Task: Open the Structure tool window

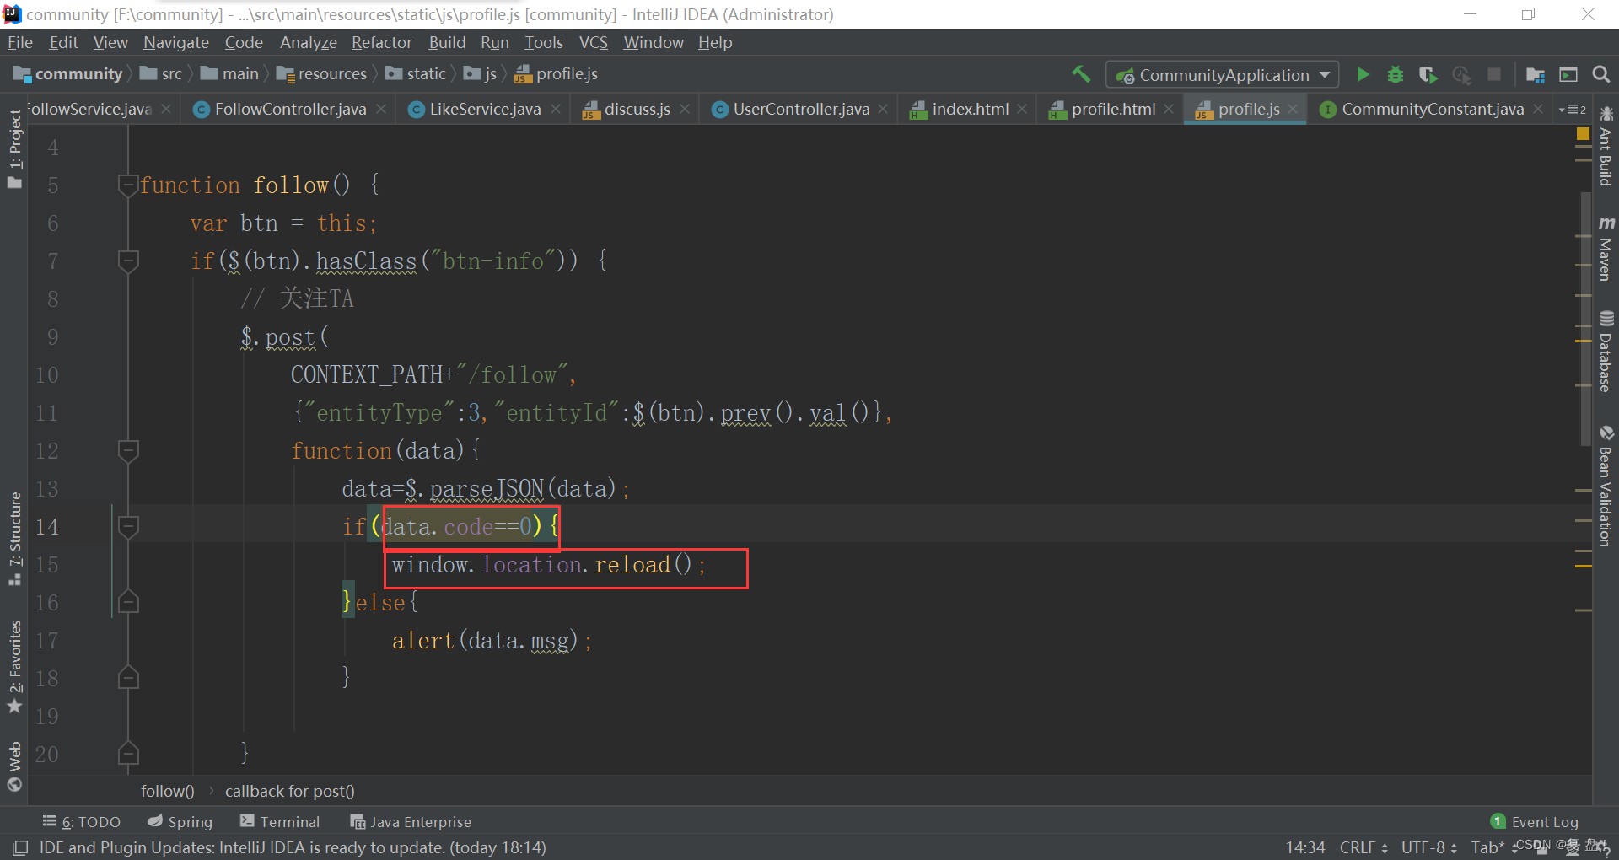Action: 14,538
